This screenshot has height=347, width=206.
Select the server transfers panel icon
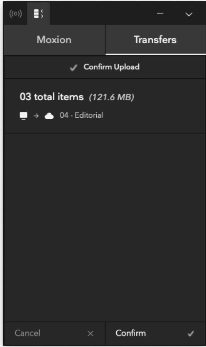pyautogui.click(x=39, y=14)
